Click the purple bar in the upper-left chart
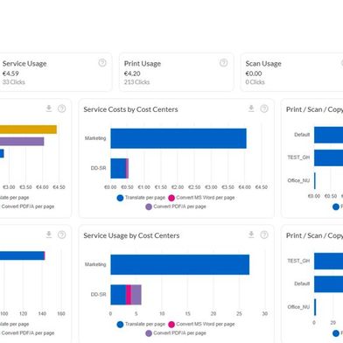Viewport: 343px width, 343px height. coord(22,142)
